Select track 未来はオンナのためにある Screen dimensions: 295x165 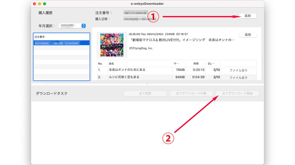pyautogui.click(x=127, y=70)
